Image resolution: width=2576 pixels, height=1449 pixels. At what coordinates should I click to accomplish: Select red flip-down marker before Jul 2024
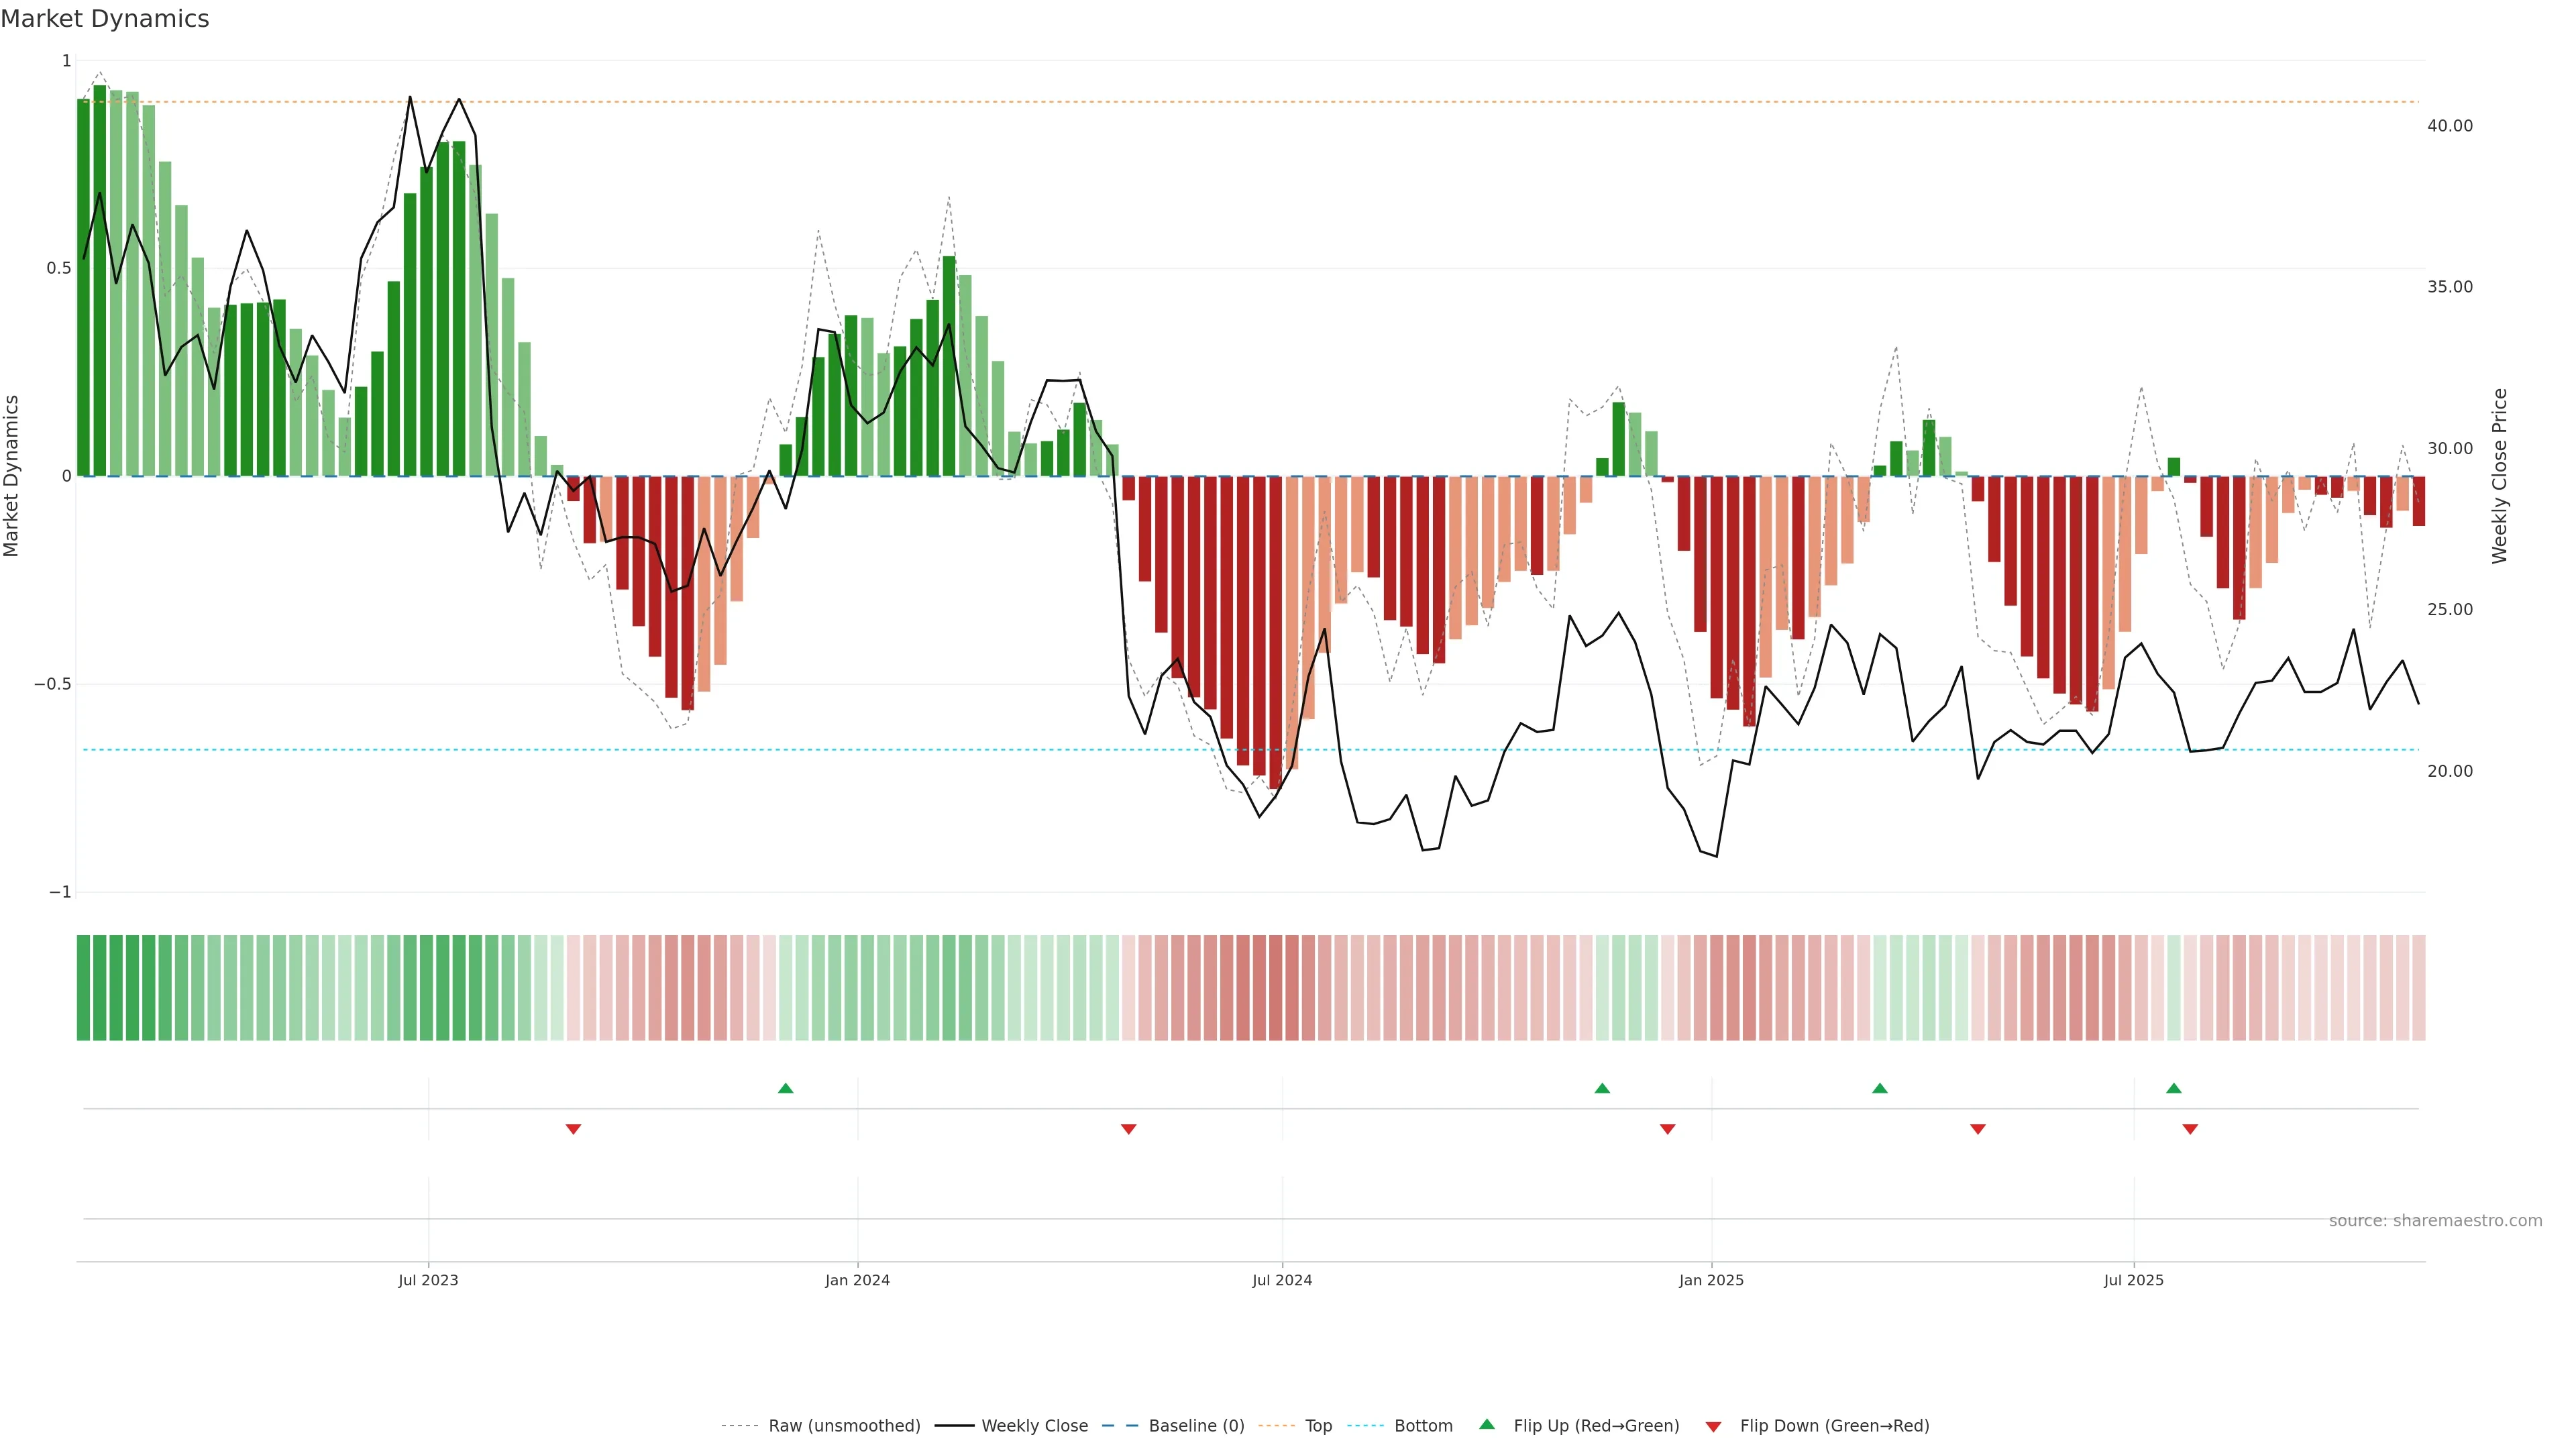[x=1128, y=1129]
